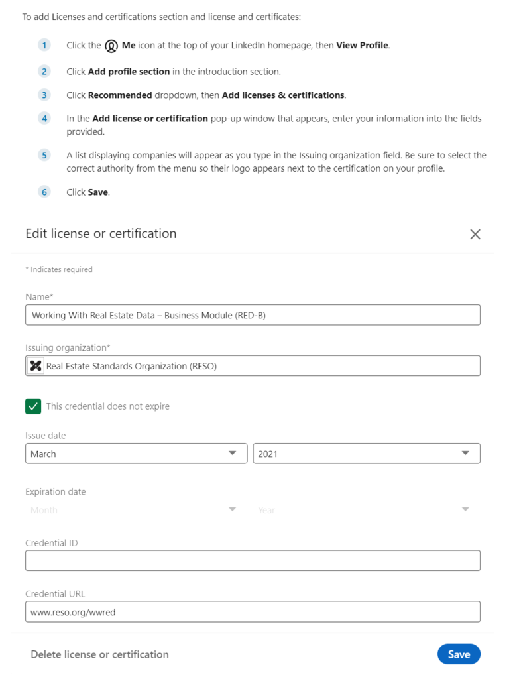
Task: Click the RESO logo in Issuing organization
Action: (x=36, y=366)
